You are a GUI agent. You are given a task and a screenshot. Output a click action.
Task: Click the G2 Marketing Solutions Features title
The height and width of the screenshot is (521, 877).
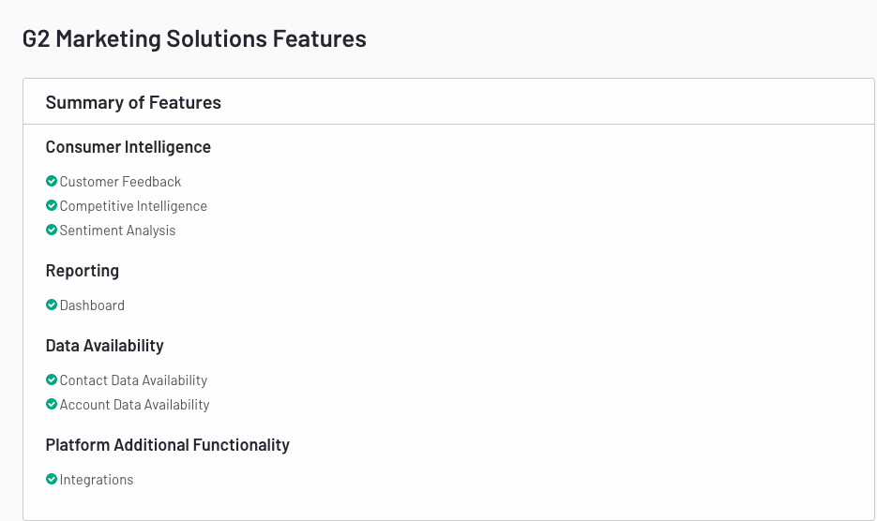[194, 39]
